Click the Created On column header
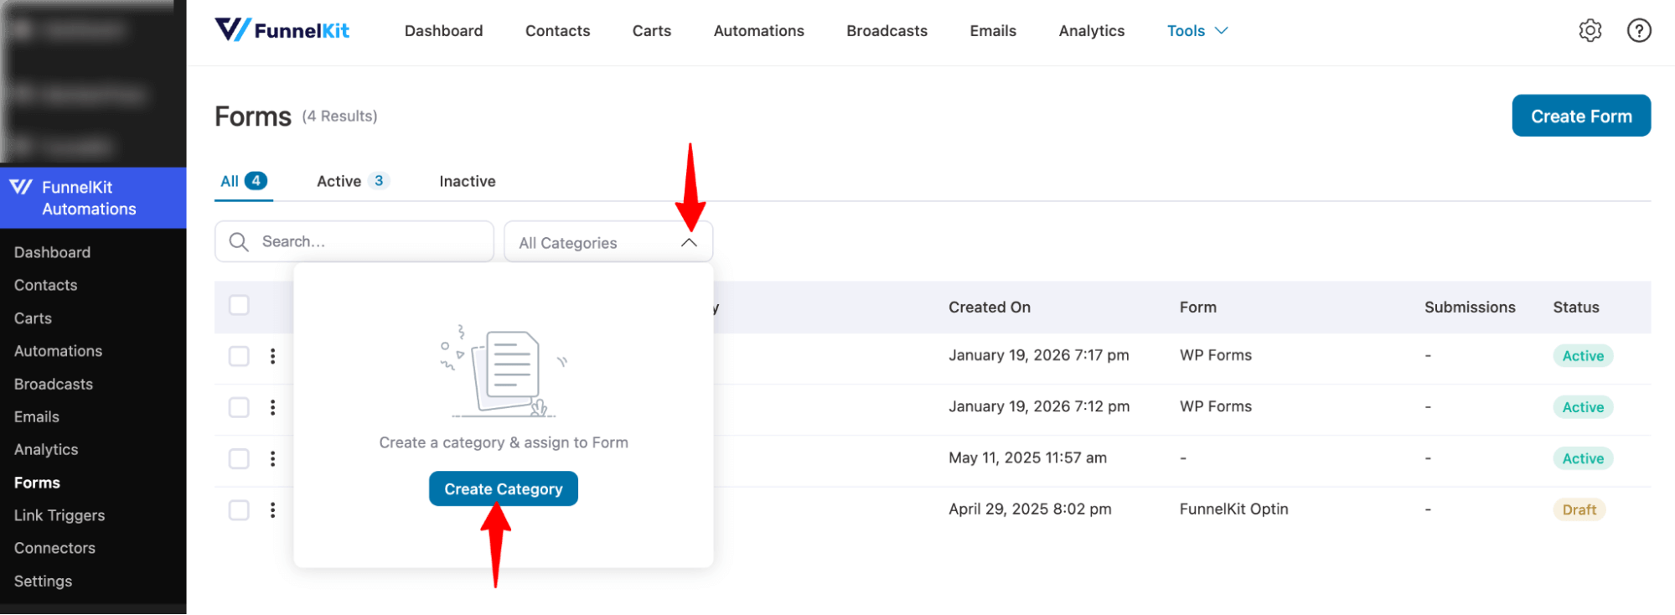Image resolution: width=1675 pixels, height=615 pixels. click(989, 307)
